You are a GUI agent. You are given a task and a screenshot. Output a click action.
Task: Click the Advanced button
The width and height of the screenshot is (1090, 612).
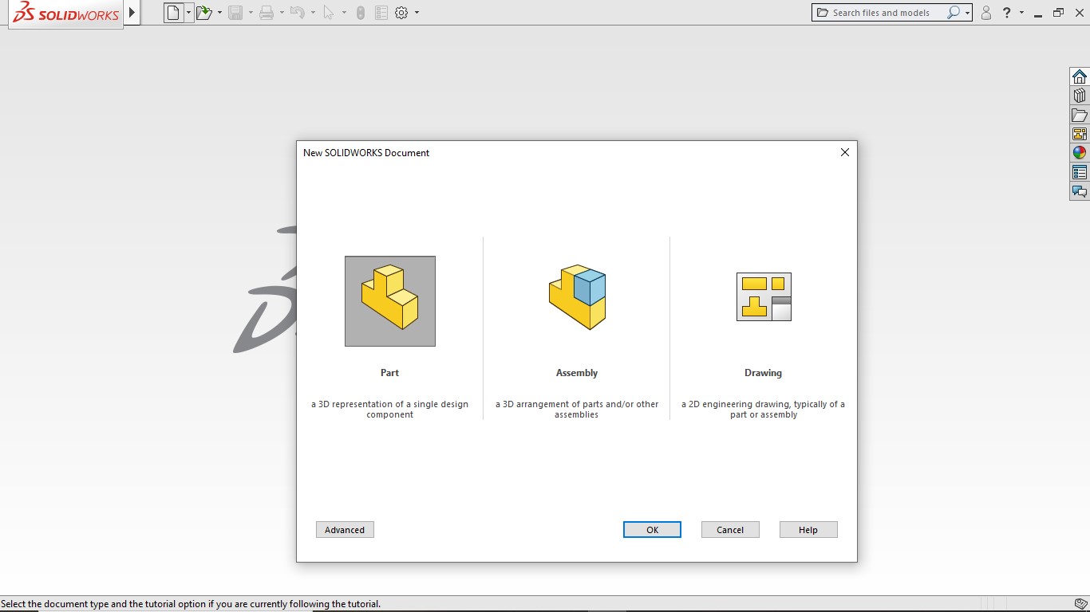pos(344,529)
